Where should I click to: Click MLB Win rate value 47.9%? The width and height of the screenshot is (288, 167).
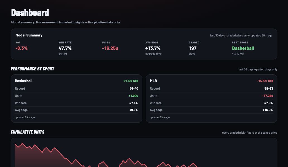tap(268, 103)
